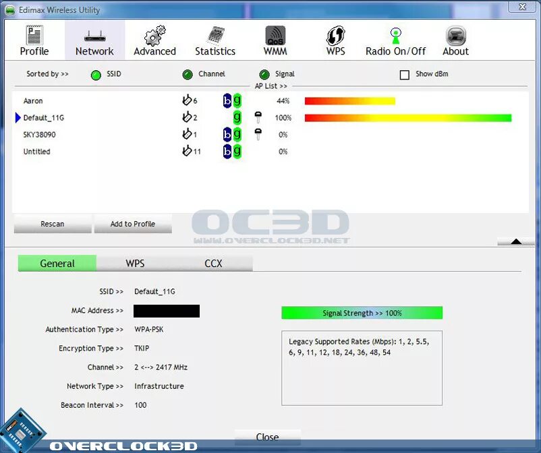This screenshot has height=453, width=541.
Task: Open Advanced settings gears icon
Action: click(x=154, y=35)
